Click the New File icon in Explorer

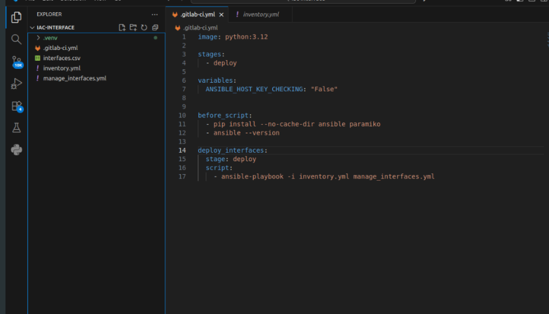[x=122, y=27]
